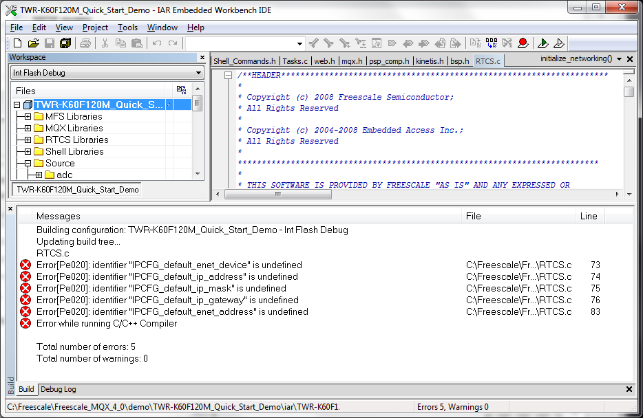643x418 pixels.
Task: Print the file using printer icon
Action: 85,43
